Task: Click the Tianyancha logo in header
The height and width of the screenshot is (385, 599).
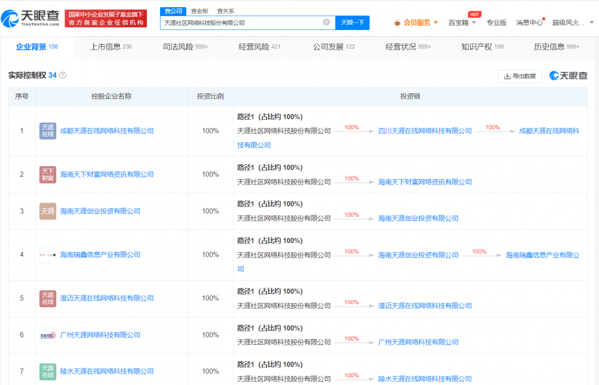Action: click(x=30, y=19)
